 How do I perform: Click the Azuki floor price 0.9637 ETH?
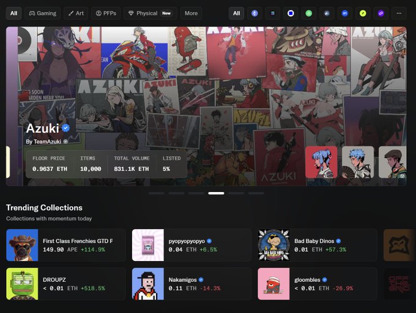pyautogui.click(x=50, y=169)
